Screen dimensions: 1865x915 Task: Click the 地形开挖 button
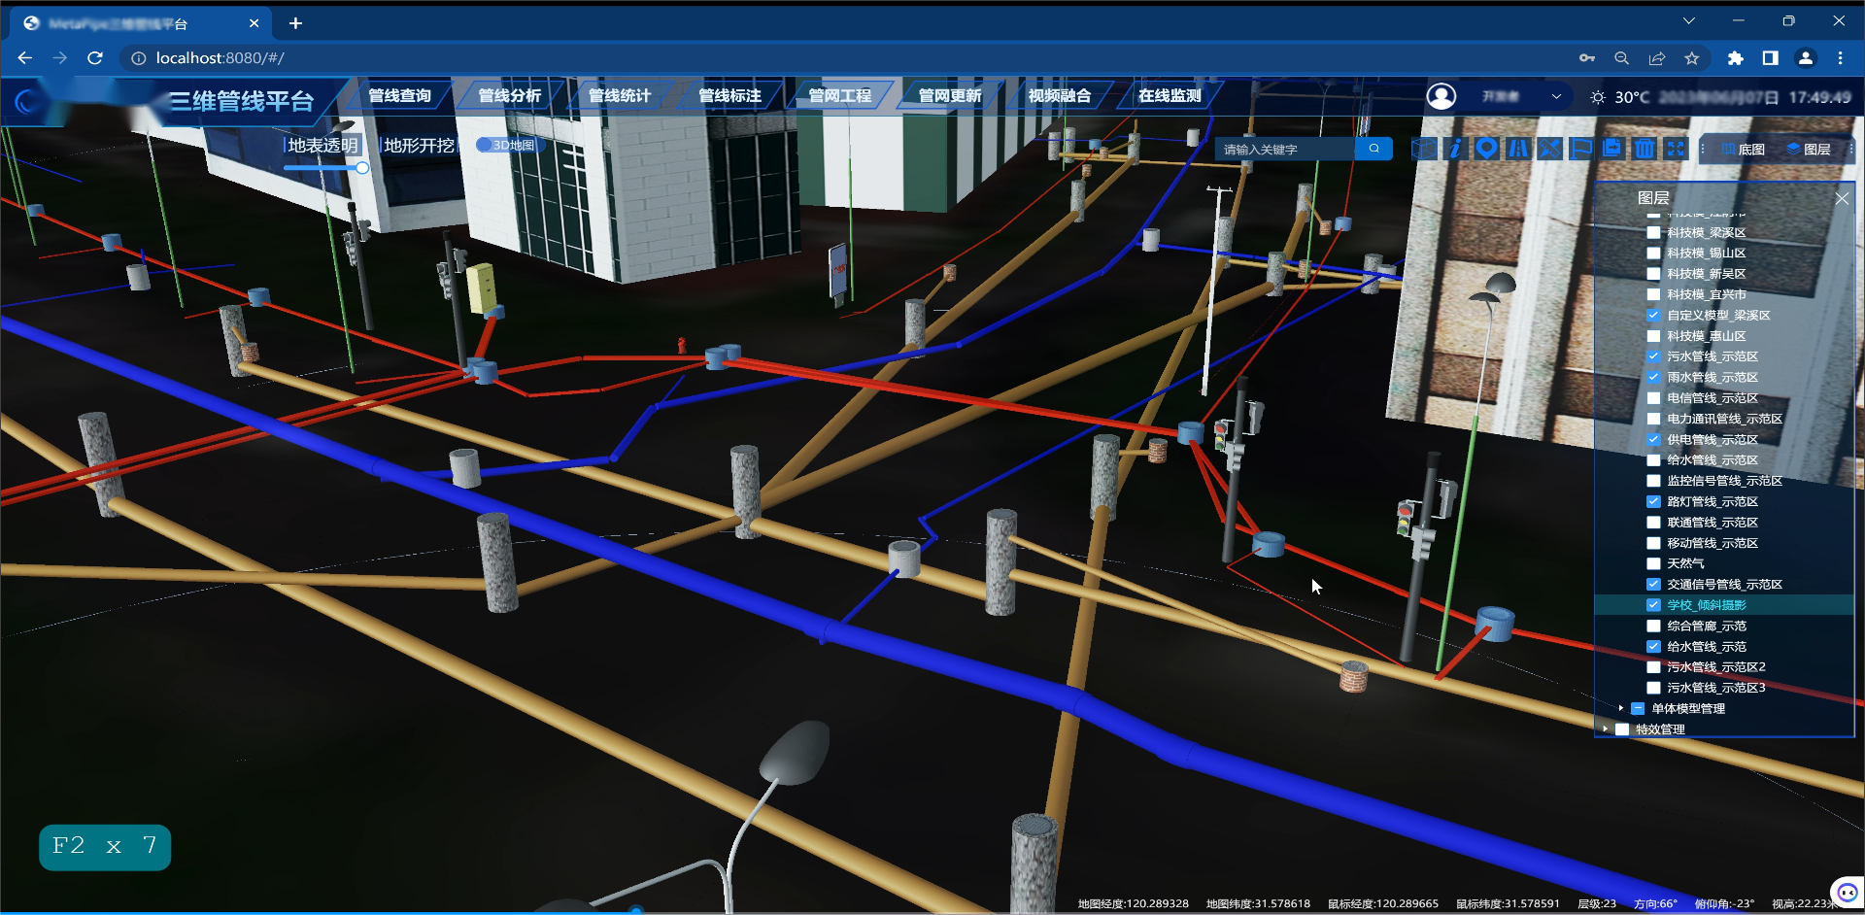coord(416,144)
